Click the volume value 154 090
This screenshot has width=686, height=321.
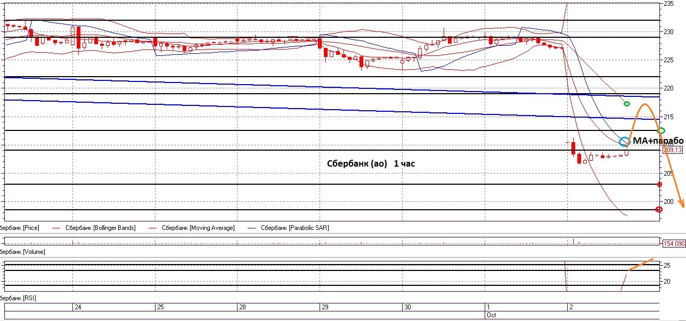[x=673, y=244]
